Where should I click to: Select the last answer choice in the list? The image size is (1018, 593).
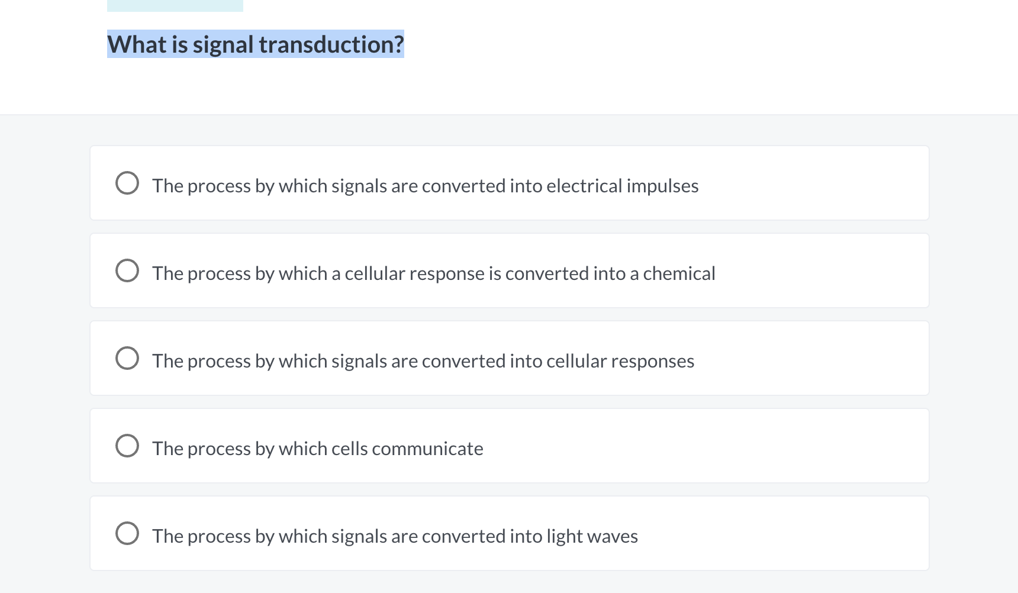[509, 533]
